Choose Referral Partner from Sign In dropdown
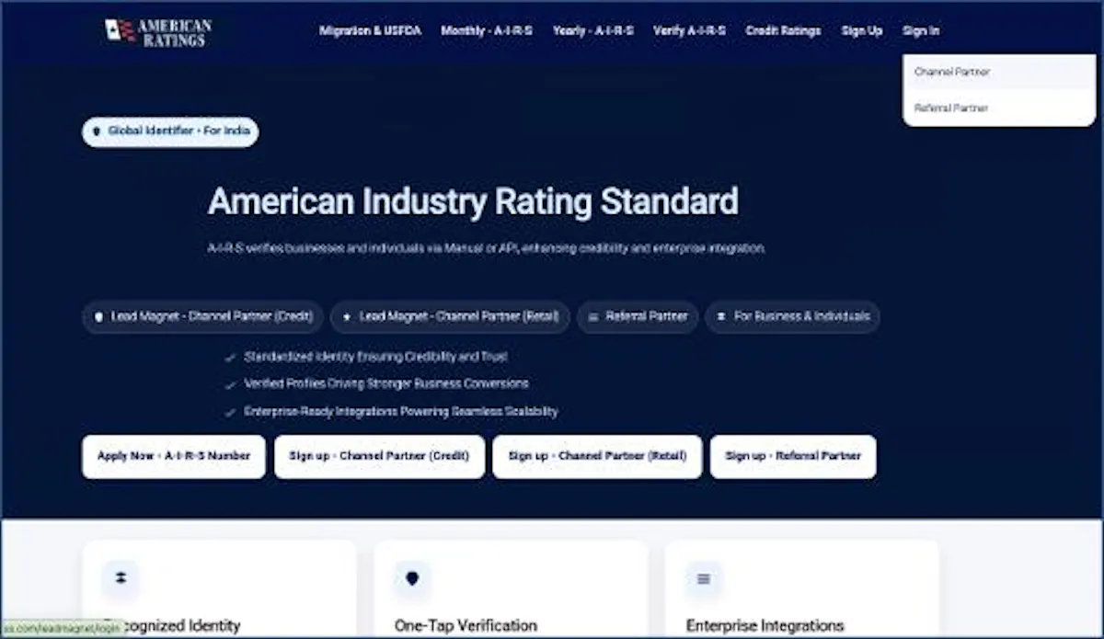This screenshot has width=1104, height=639. coord(998,108)
